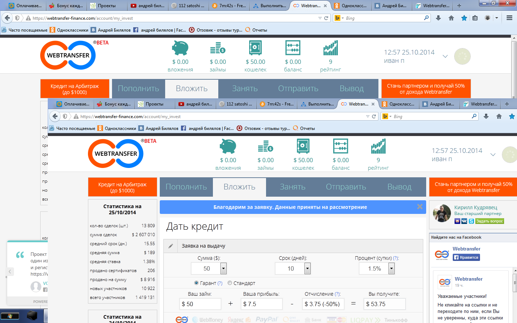This screenshot has height=323, width=517.
Task: Click search magnifier in top Bing box
Action: [426, 18]
